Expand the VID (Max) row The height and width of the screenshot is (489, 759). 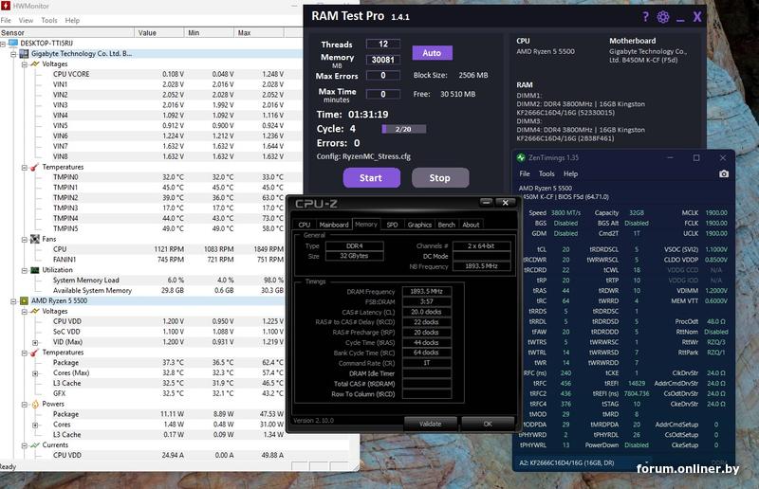tap(35, 342)
